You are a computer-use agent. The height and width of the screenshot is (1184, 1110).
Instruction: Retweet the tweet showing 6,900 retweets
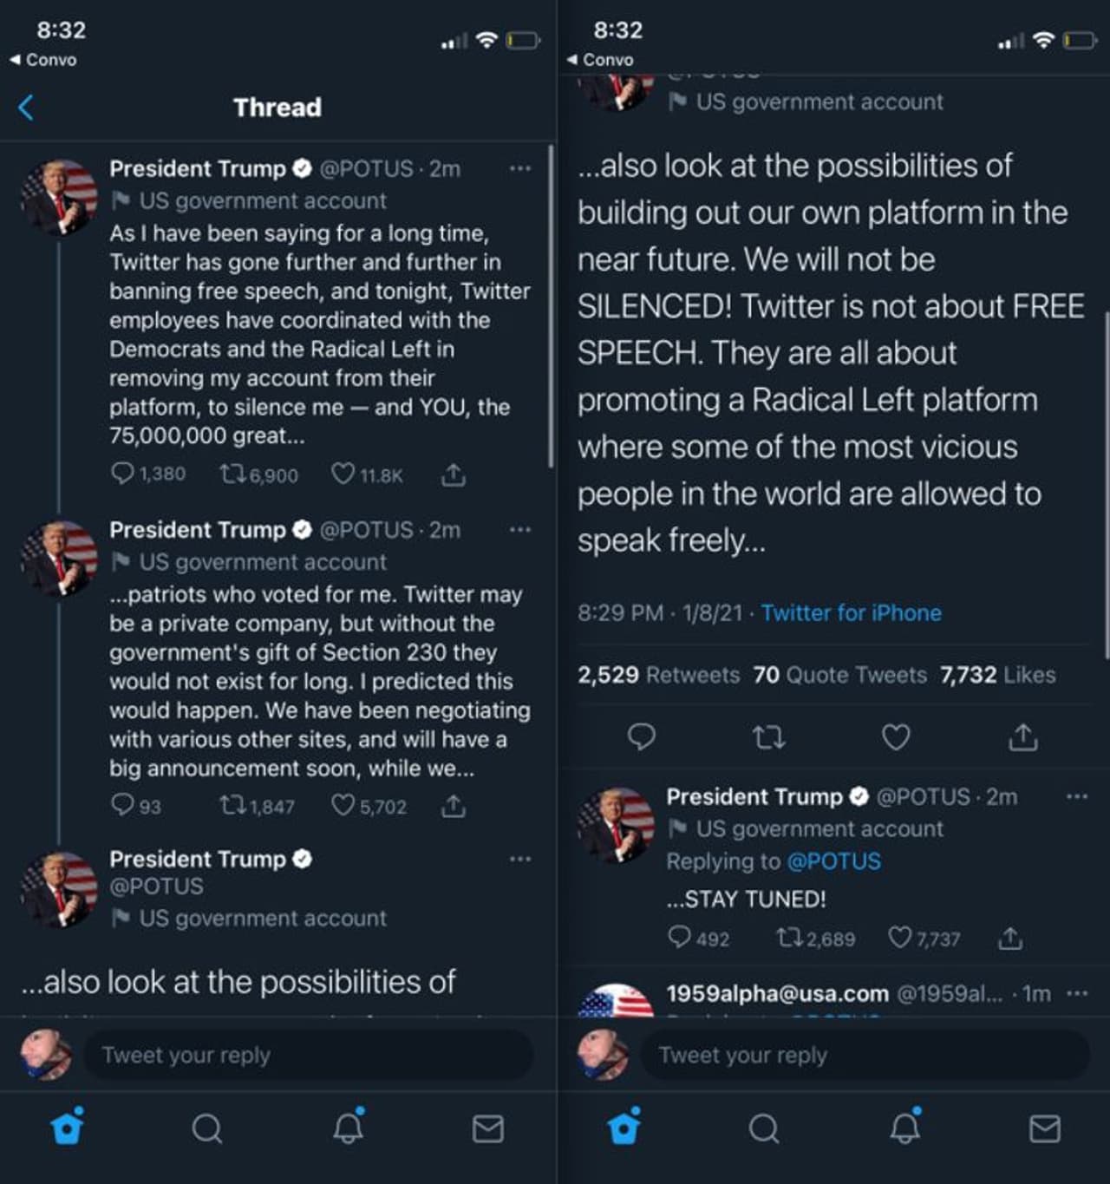click(232, 474)
